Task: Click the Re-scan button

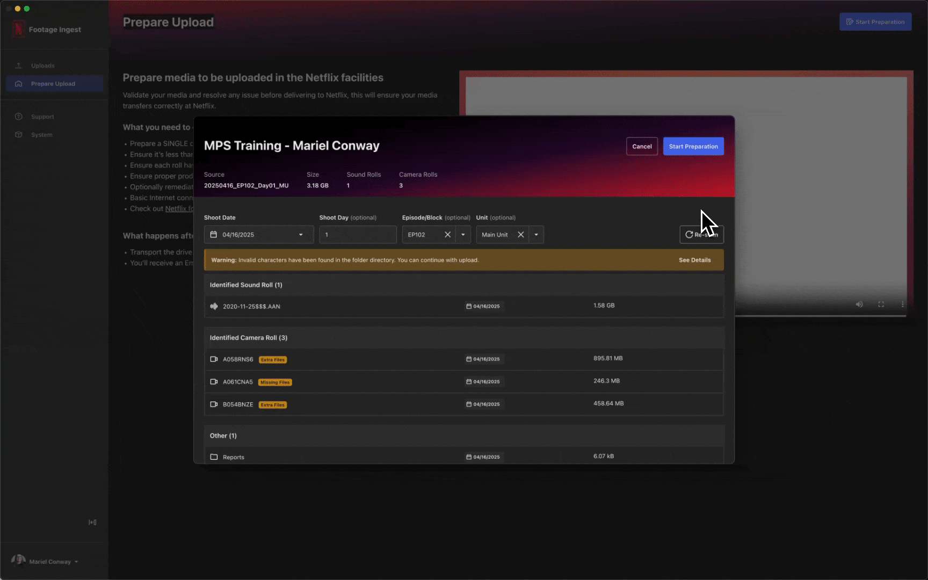Action: [x=701, y=235]
